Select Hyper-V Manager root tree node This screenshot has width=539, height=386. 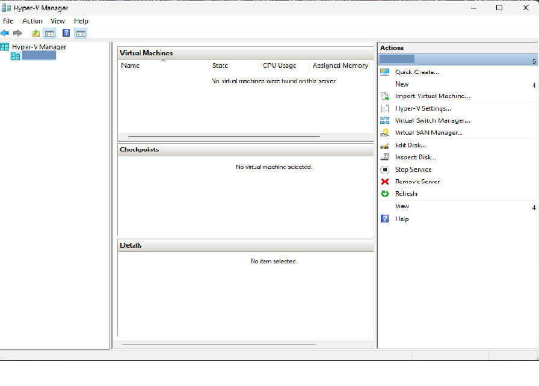click(39, 47)
